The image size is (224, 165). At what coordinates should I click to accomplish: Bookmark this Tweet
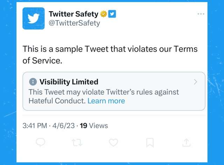coord(150,142)
